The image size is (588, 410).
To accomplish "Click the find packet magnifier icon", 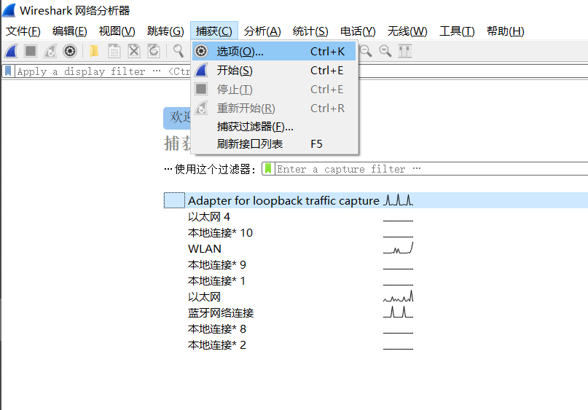I will [x=179, y=51].
